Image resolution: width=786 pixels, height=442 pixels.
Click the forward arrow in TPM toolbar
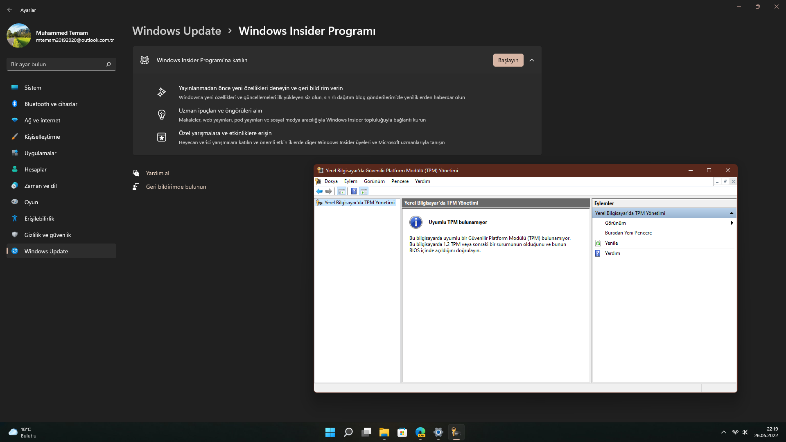[329, 191]
